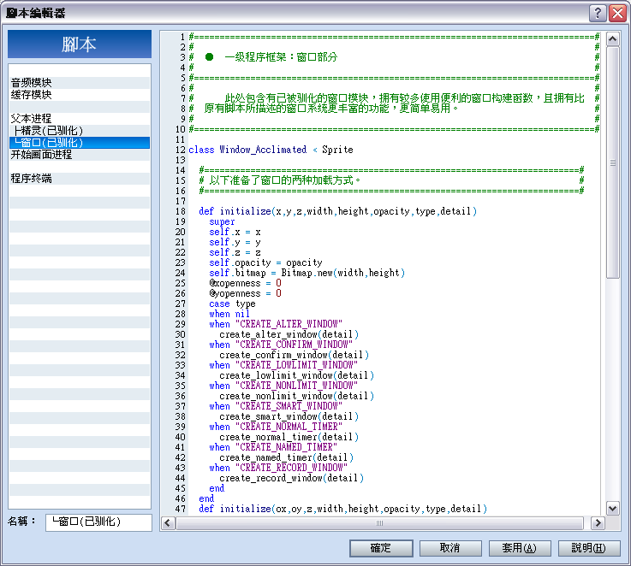
Task: Click horizontal scrollbar right arrow
Action: coord(598,523)
